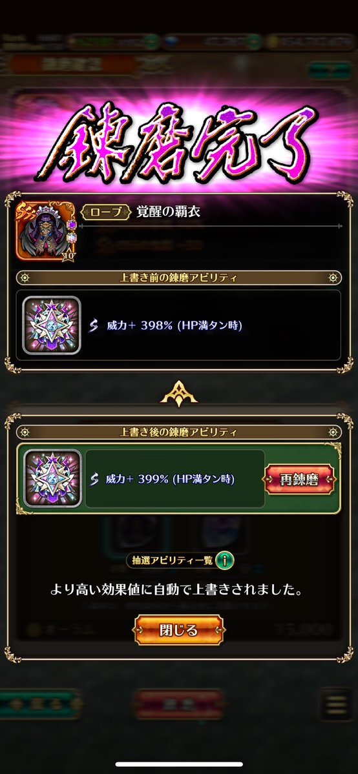Viewport: 358px width, 774px height.
Task: Open the 抽選アビリティ一覧 green info icon
Action: (225, 560)
